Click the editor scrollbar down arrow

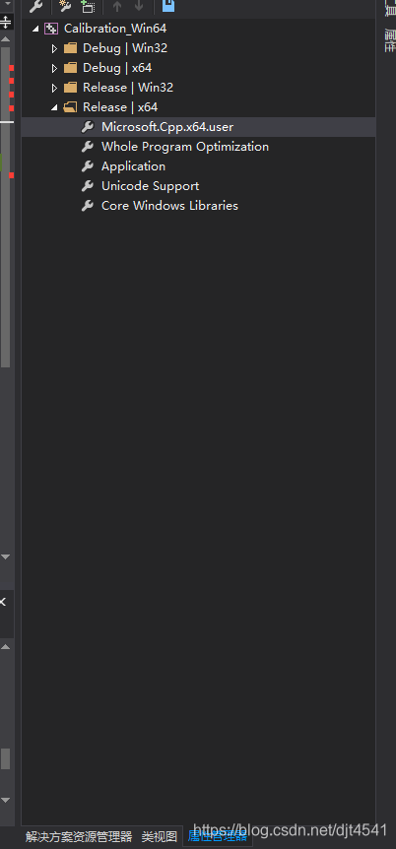[x=5, y=556]
